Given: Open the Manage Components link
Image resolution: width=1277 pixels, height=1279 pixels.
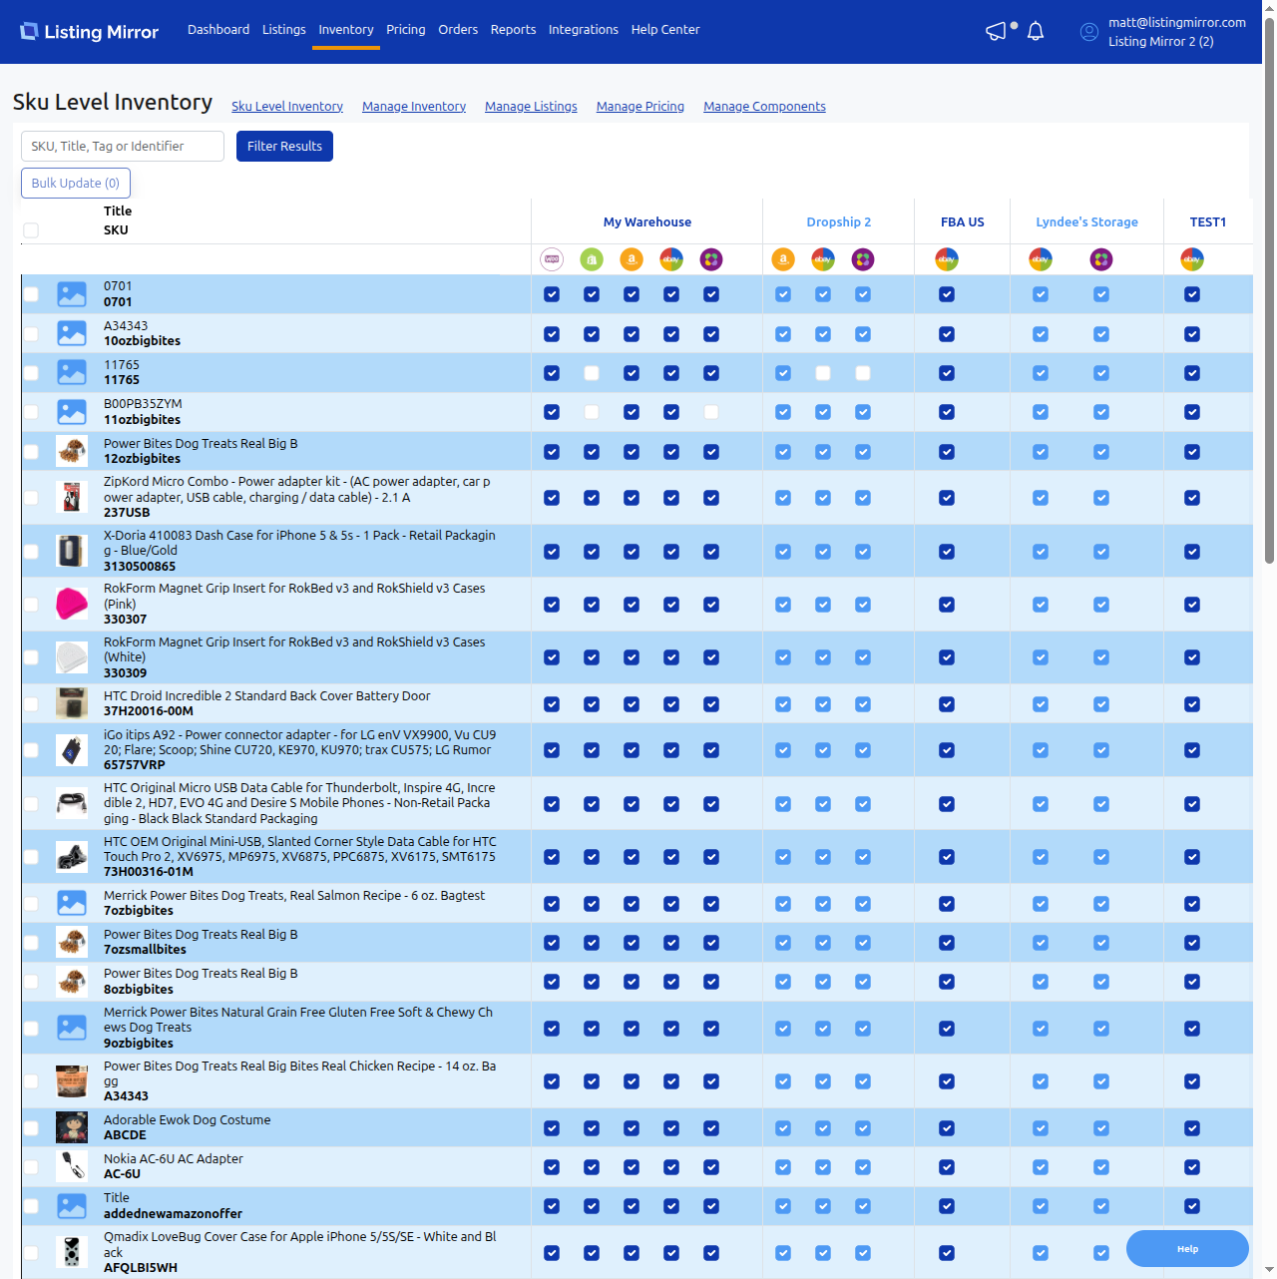Looking at the screenshot, I should click(764, 107).
